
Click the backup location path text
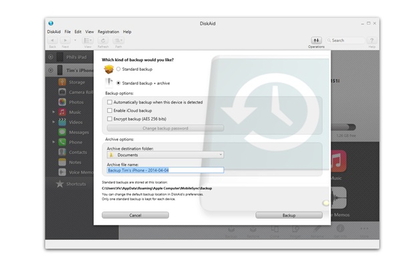(156, 188)
